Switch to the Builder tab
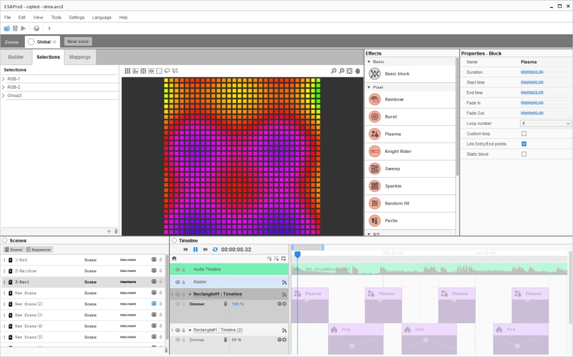 [16, 57]
